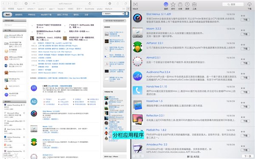Open the youku bookmark in Safari
Screen dimensions: 255x159
pyautogui.click(x=100, y=9)
